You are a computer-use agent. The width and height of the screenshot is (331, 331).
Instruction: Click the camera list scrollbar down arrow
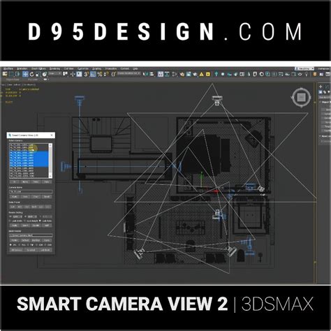pyautogui.click(x=50, y=177)
